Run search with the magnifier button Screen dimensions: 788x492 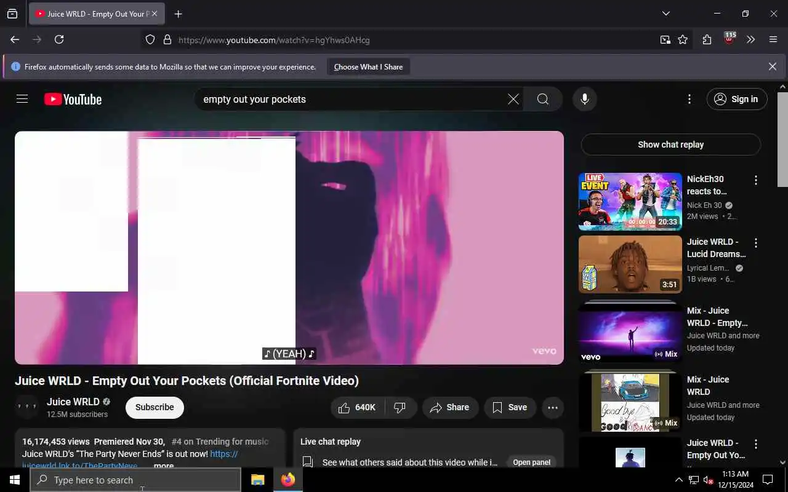coord(543,99)
